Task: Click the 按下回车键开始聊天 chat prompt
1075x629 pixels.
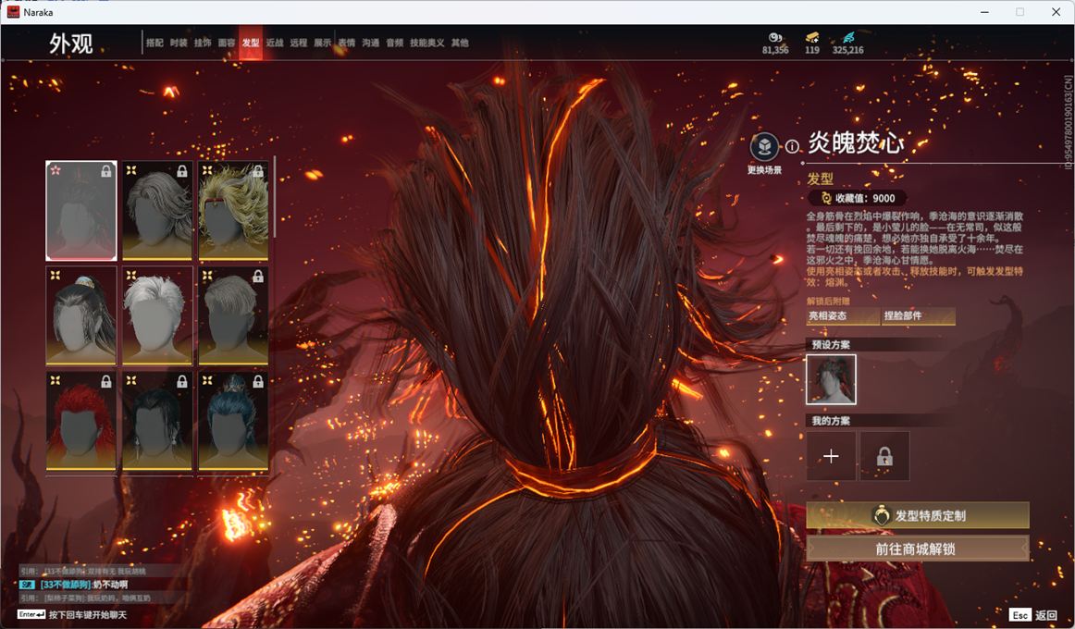Action: point(88,614)
